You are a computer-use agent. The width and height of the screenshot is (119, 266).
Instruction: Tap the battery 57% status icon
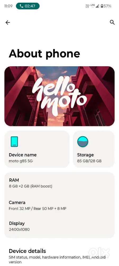point(106,6)
